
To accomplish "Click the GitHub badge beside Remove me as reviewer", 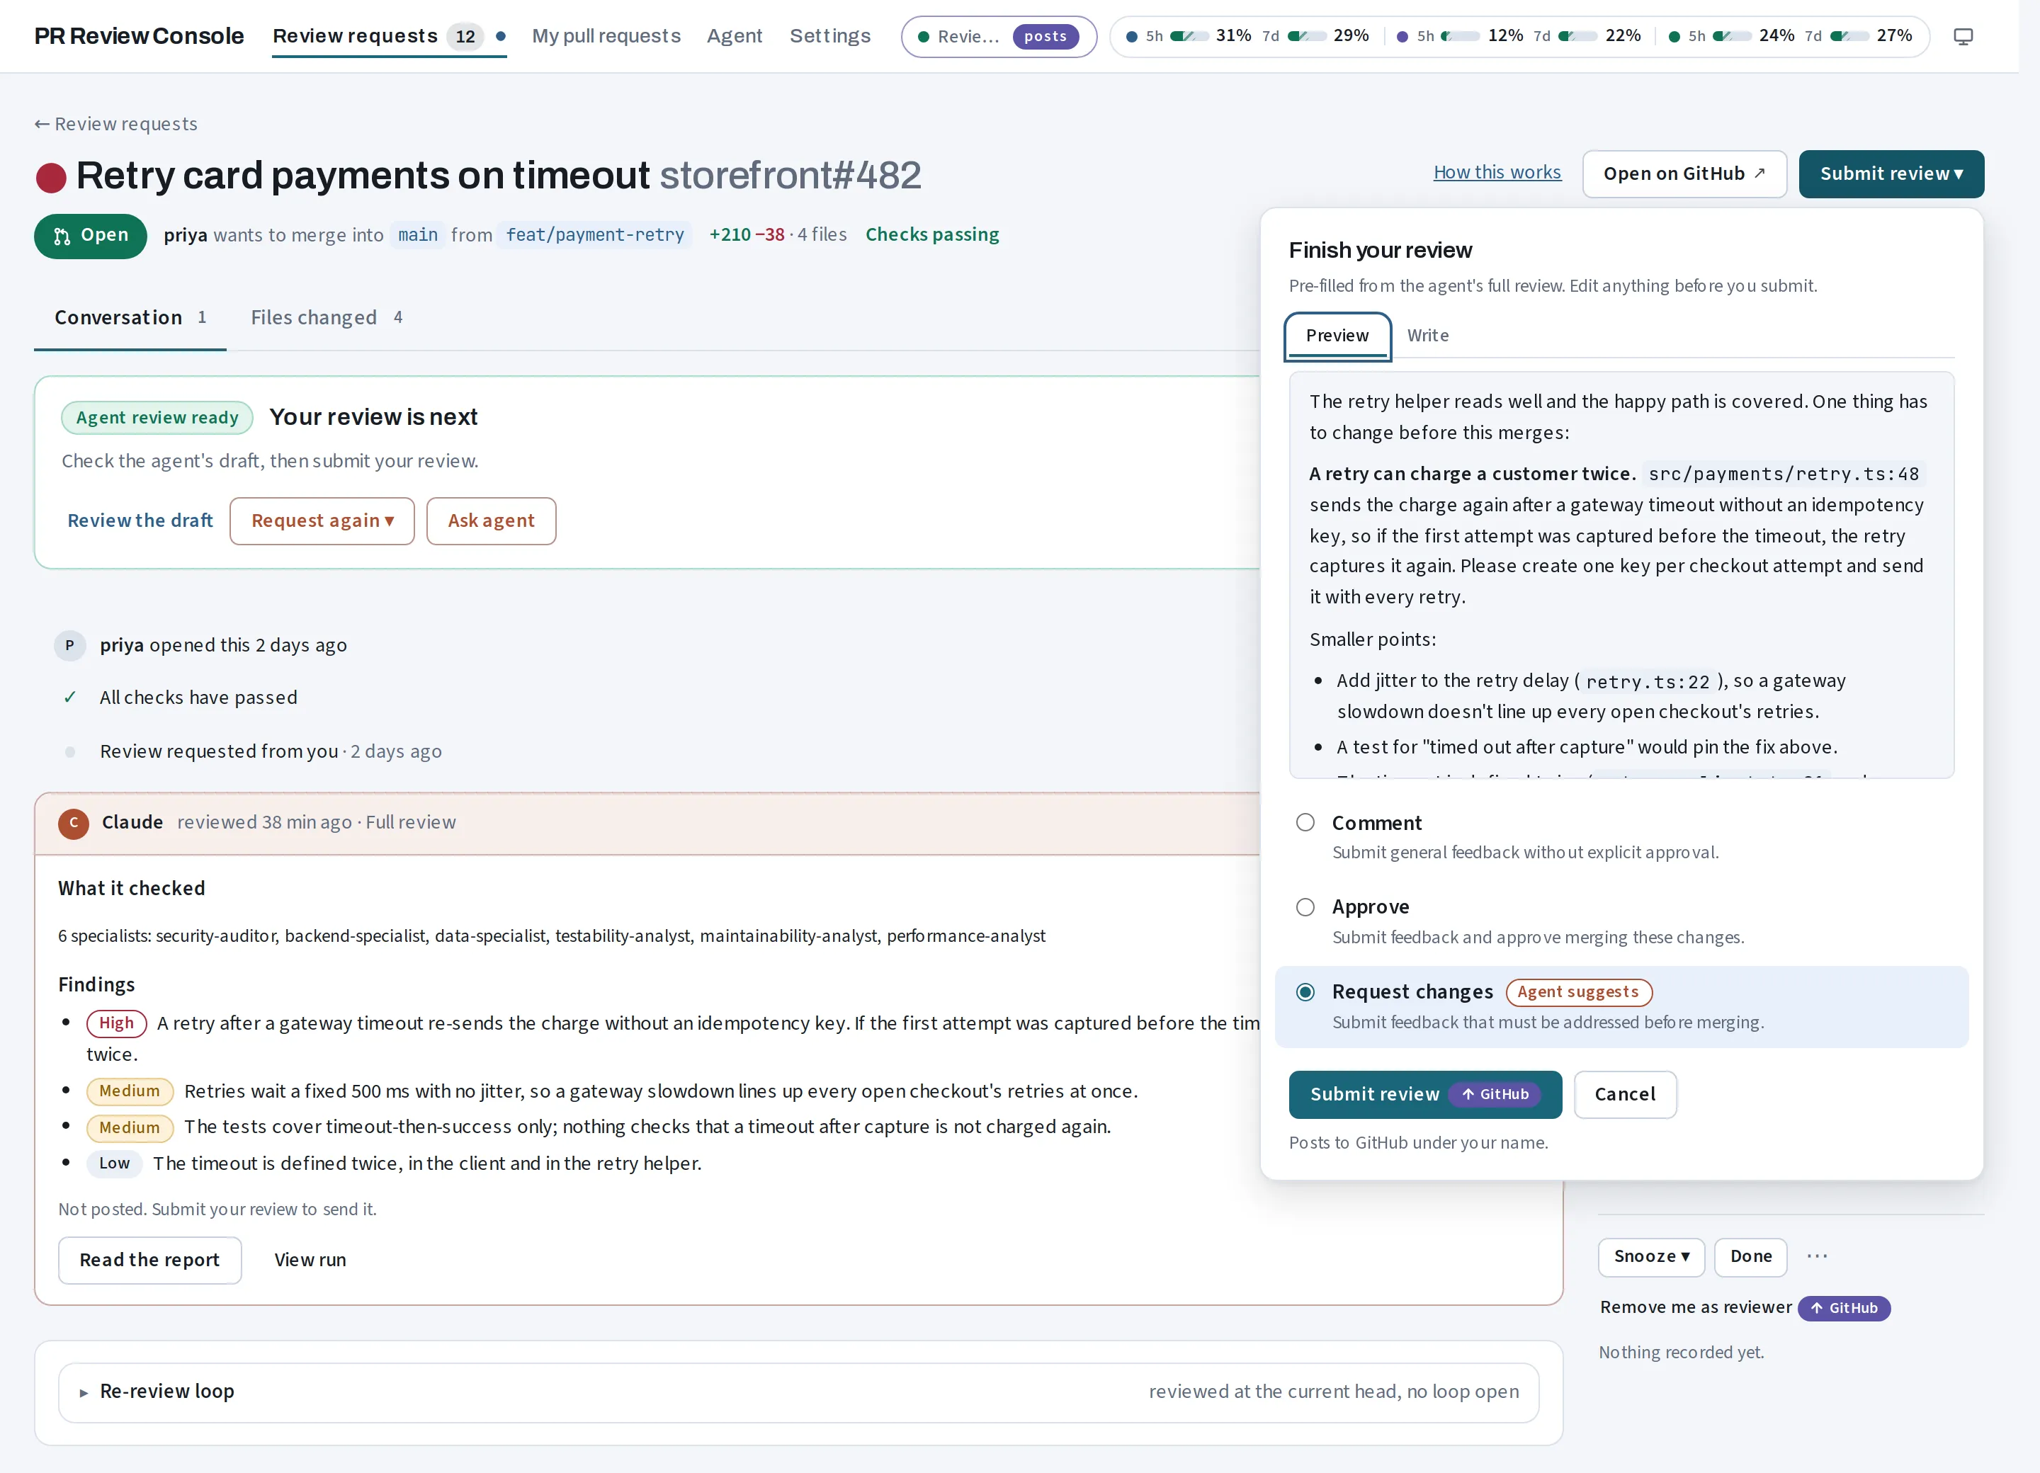I will [x=1844, y=1307].
